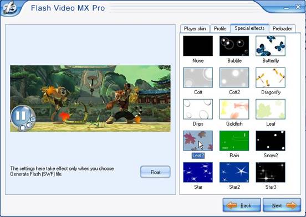Image resolution: width=306 pixels, height=217 pixels.
Task: Pick the blue Star2 effect thumbnail
Action: pyautogui.click(x=234, y=172)
